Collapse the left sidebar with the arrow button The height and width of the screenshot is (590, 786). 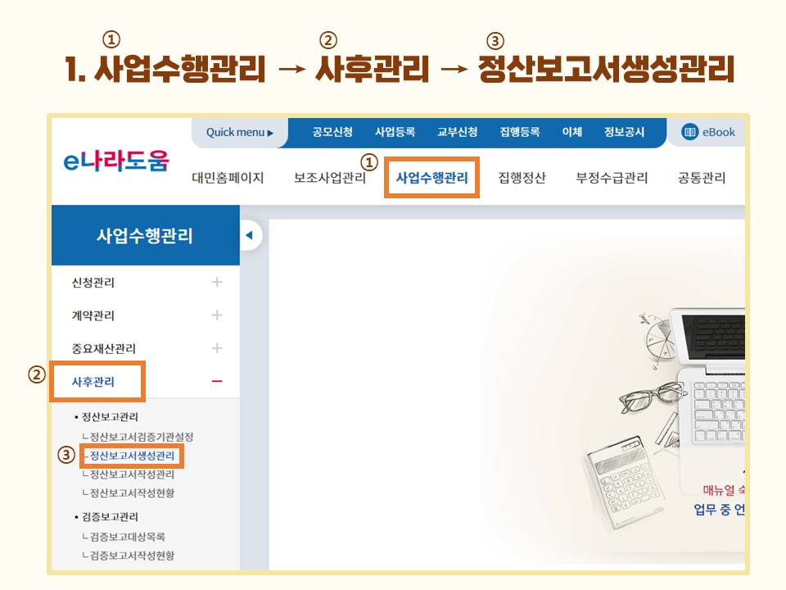click(249, 235)
